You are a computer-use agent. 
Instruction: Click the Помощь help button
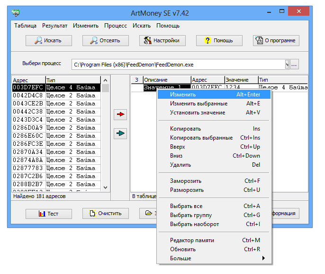click(219, 40)
